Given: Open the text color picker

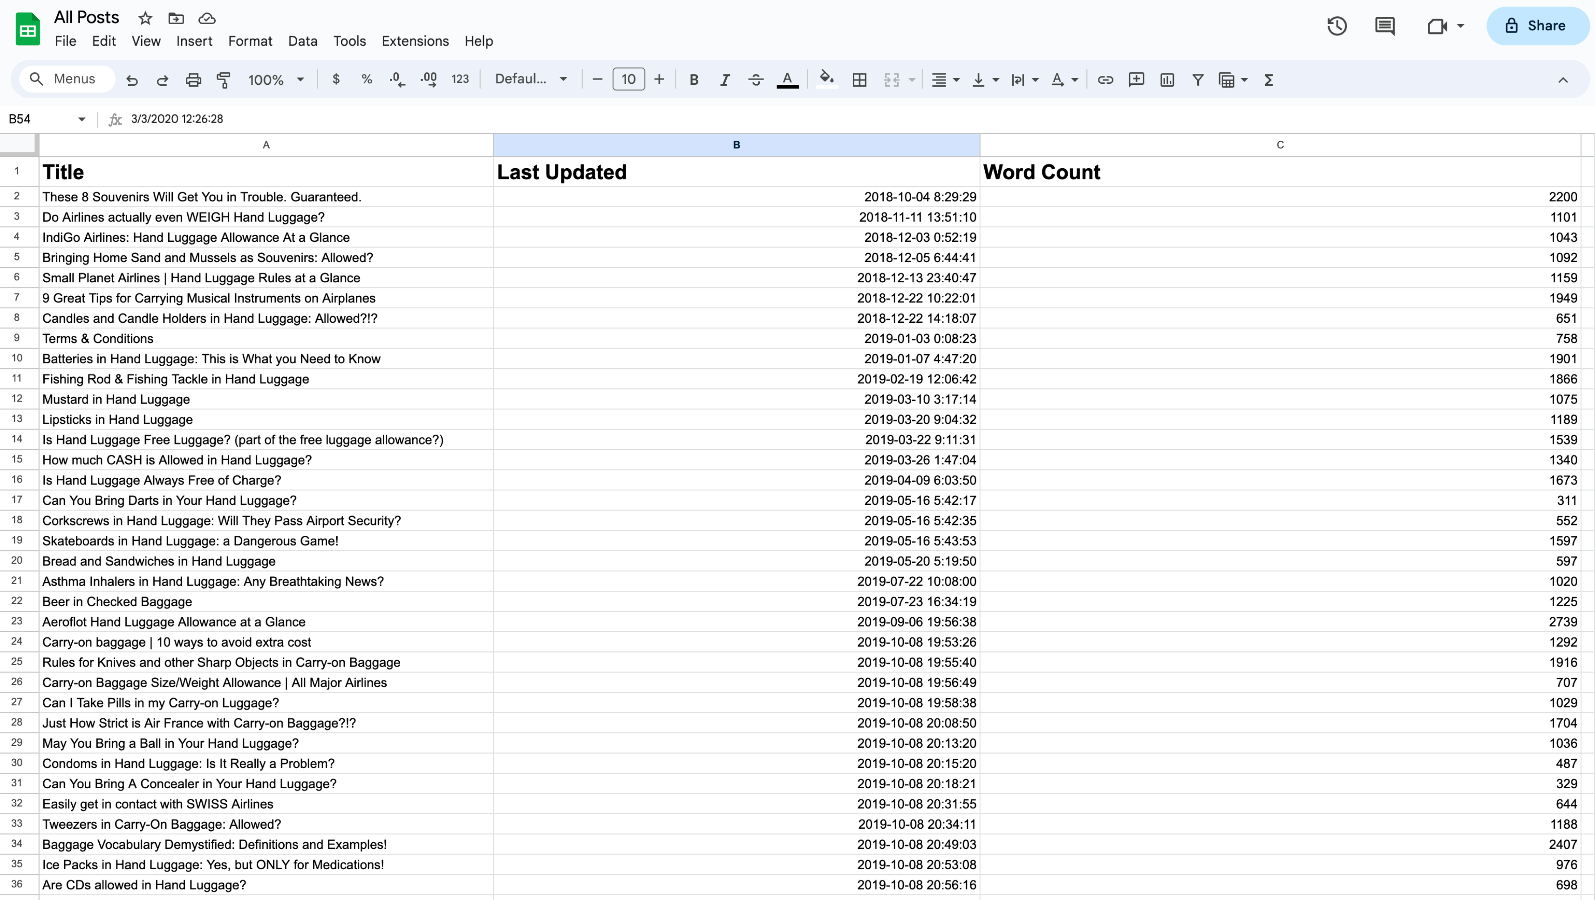Looking at the screenshot, I should tap(787, 79).
